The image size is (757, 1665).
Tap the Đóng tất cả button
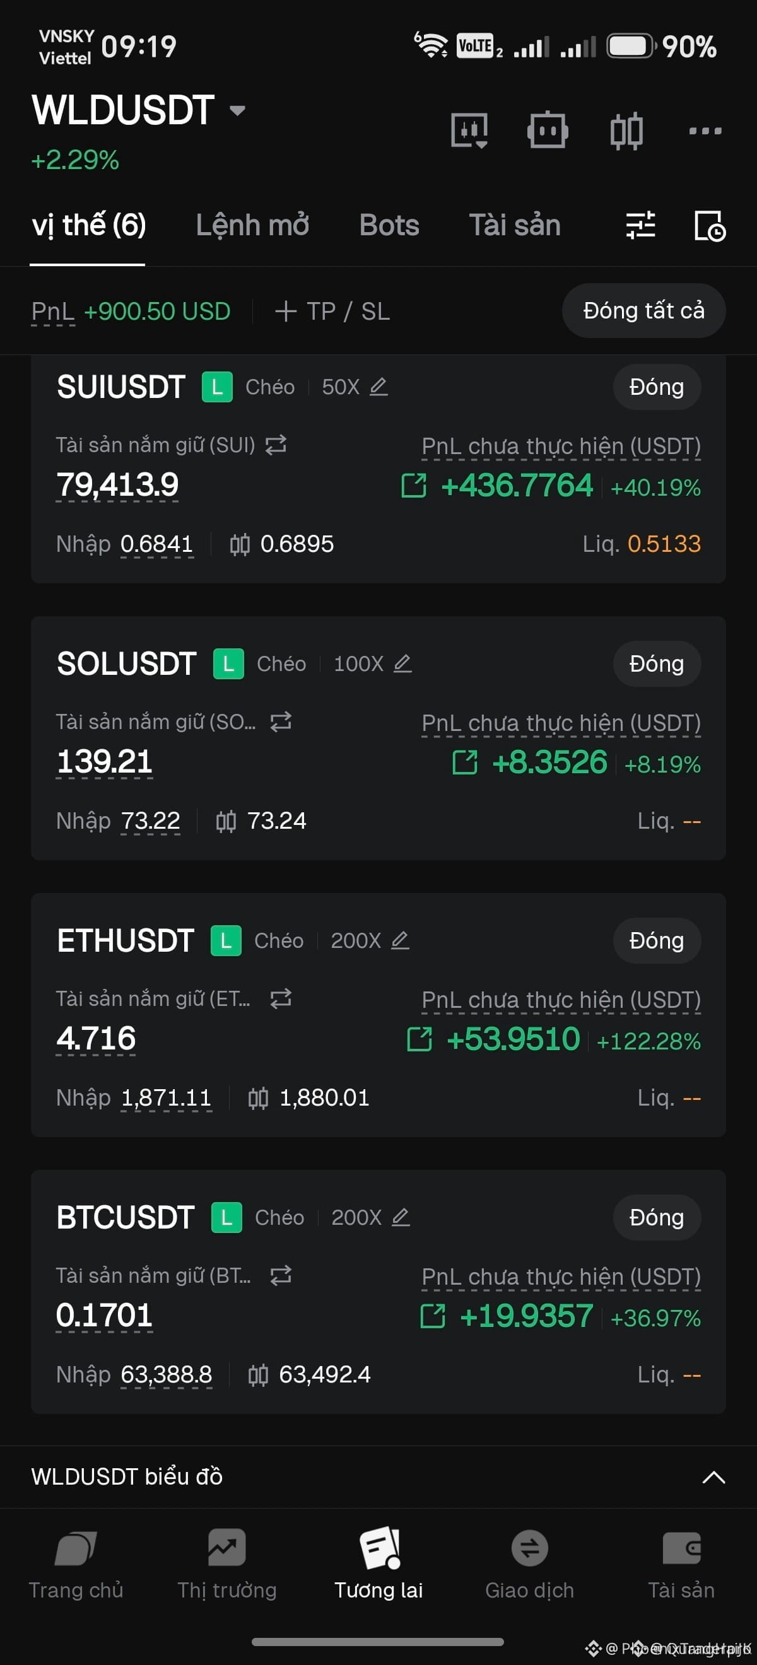point(643,311)
